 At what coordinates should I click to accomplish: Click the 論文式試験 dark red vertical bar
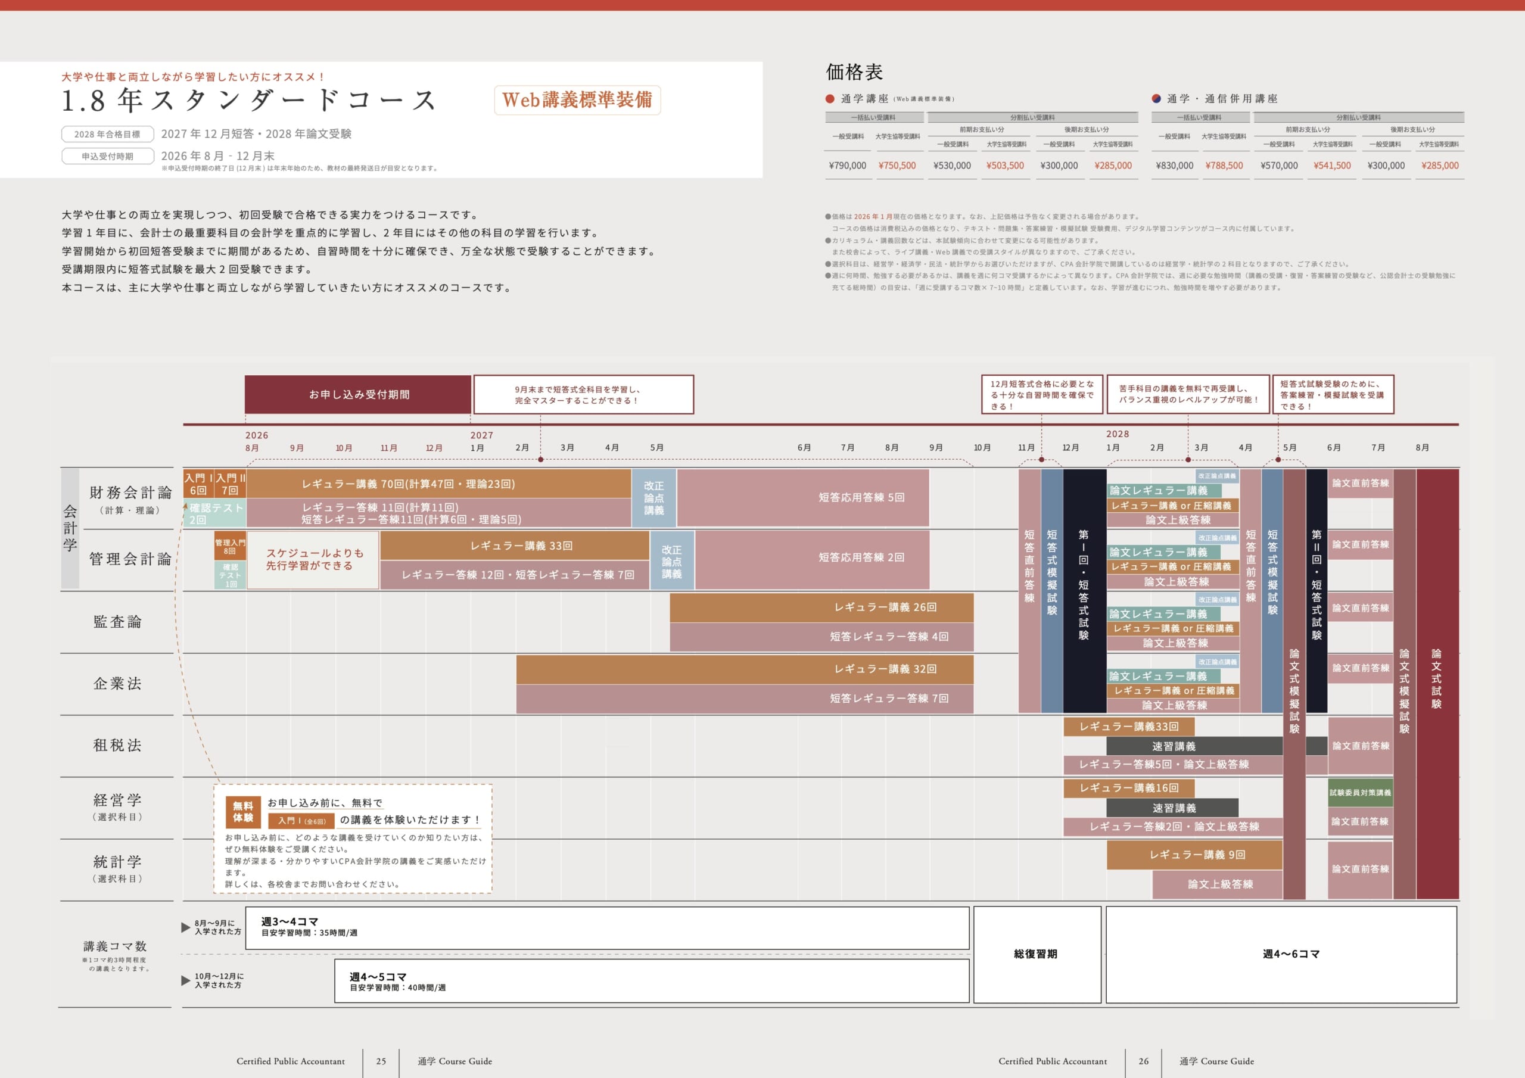point(1437,684)
